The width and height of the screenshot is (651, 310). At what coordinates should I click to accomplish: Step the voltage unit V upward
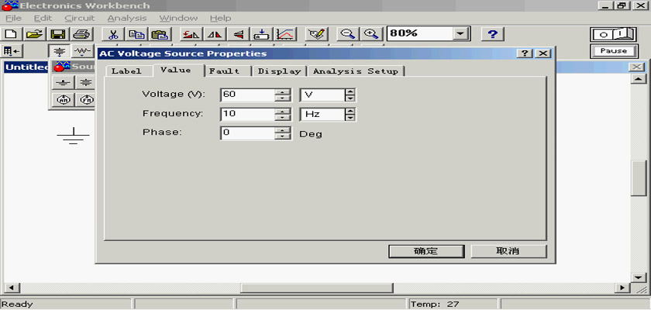[x=350, y=91]
